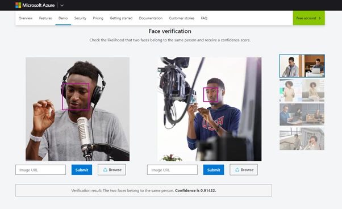Click the green Free account button

click(308, 18)
